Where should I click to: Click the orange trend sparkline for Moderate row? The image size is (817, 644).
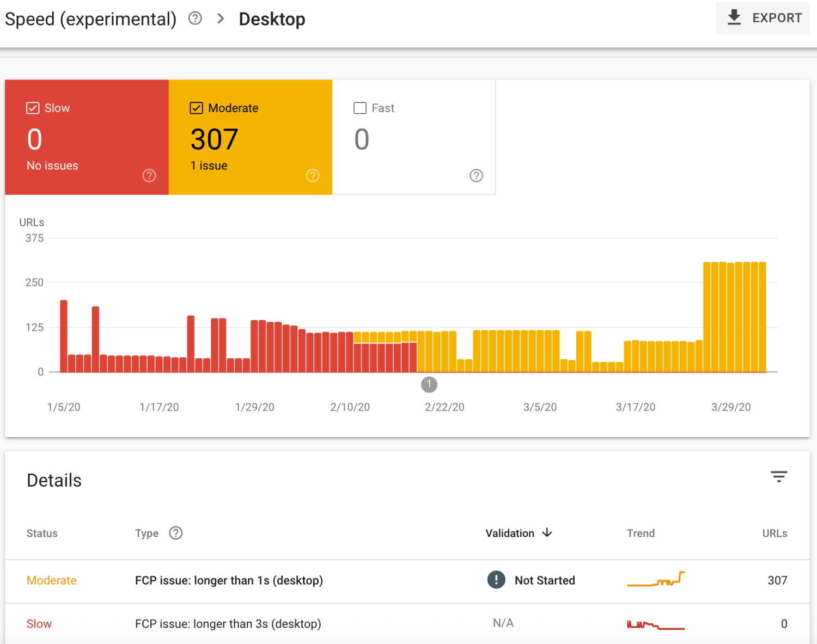[656, 579]
